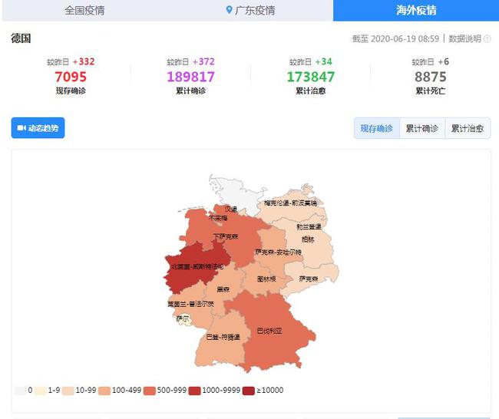Image resolution: width=499 pixels, height=419 pixels.
Task: Click the 数据说明 link
Action: [x=464, y=39]
